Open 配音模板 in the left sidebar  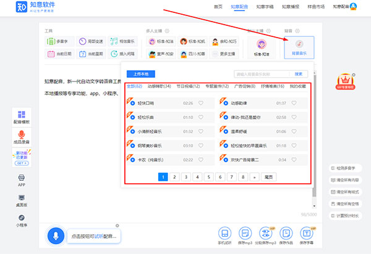[22, 117]
